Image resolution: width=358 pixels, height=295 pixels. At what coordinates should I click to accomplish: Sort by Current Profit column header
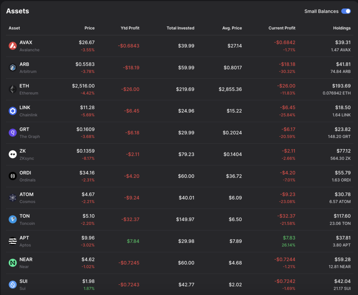click(x=282, y=28)
